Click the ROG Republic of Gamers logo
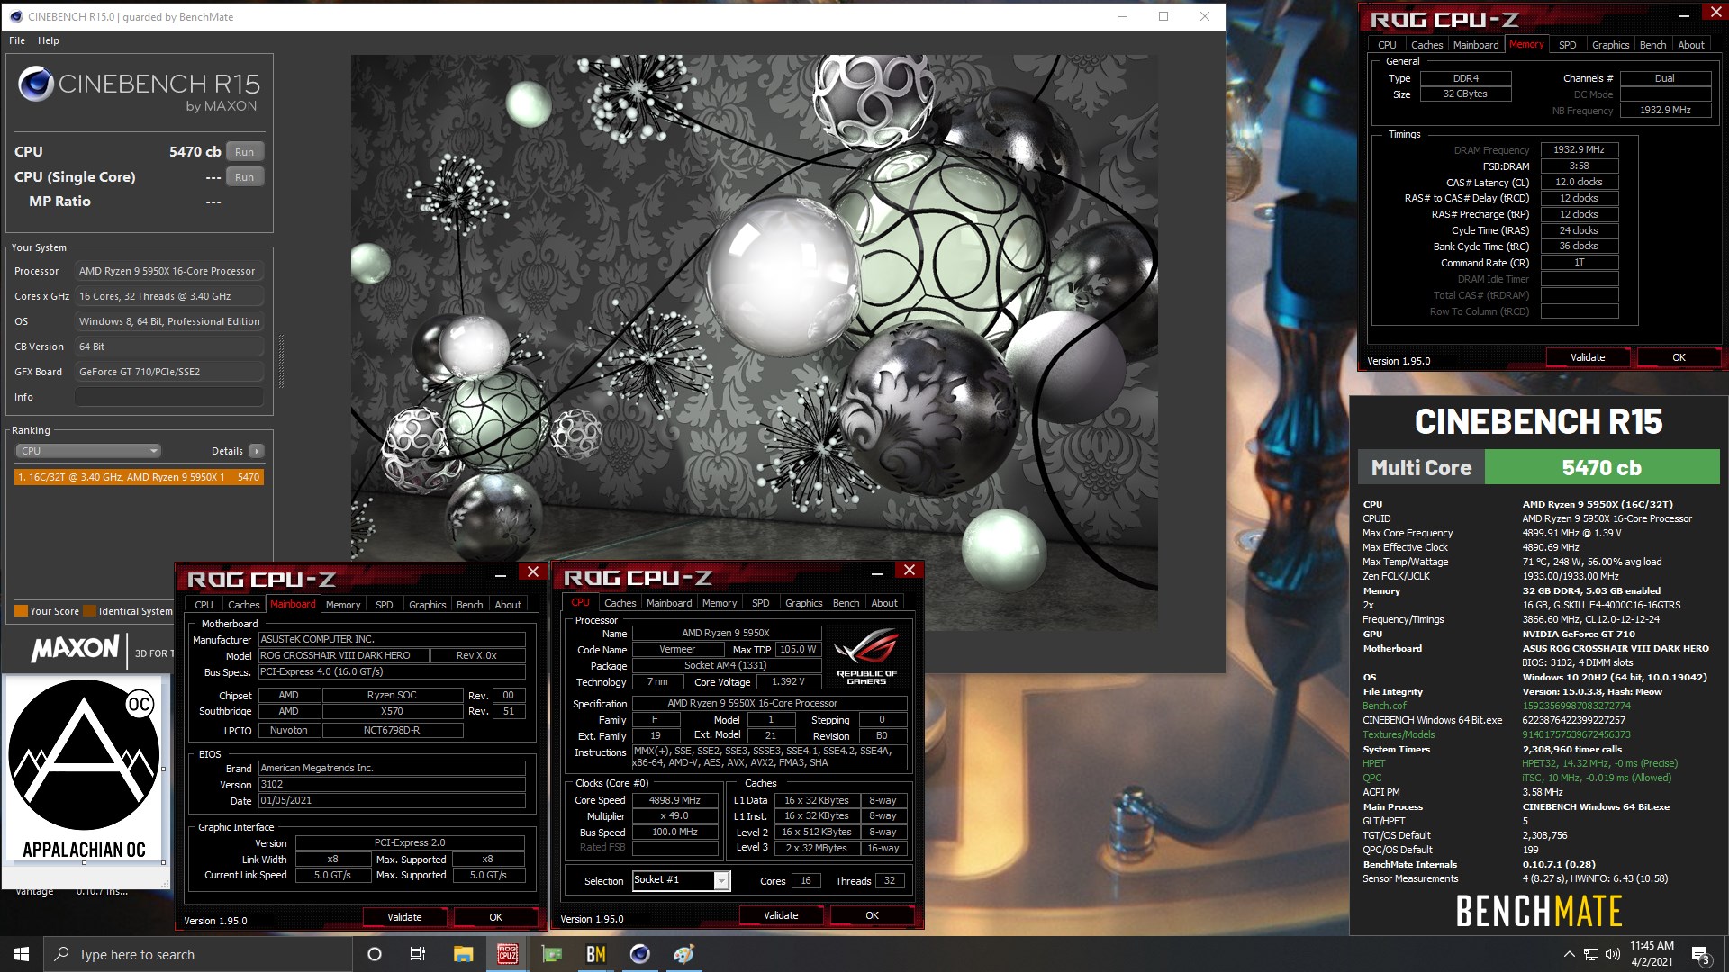The image size is (1729, 972). coord(866,657)
